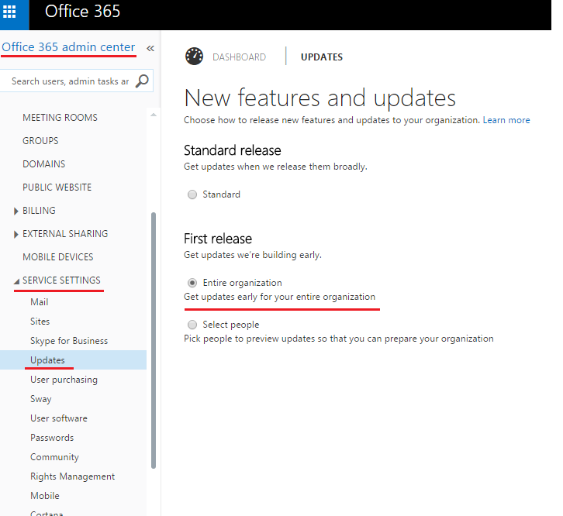563x516 pixels.
Task: Open MEETING ROOMS in navigation
Action: [x=60, y=117]
